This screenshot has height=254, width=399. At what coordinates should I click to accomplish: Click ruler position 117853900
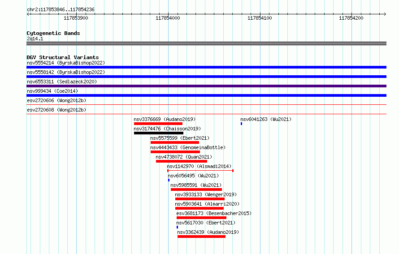tap(76, 18)
